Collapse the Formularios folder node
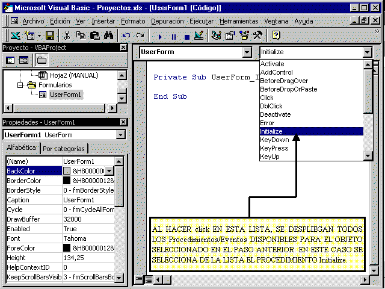385x289 pixels. [20, 85]
